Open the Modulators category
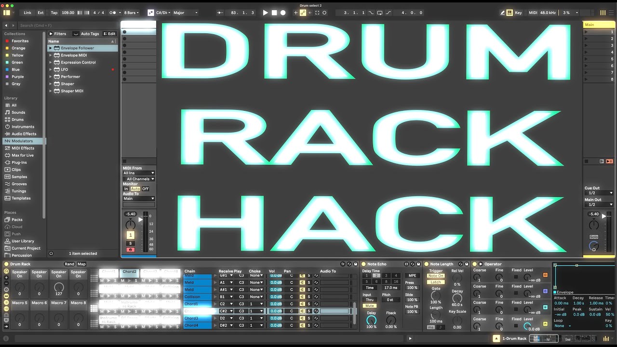This screenshot has height=347, width=617. point(22,141)
